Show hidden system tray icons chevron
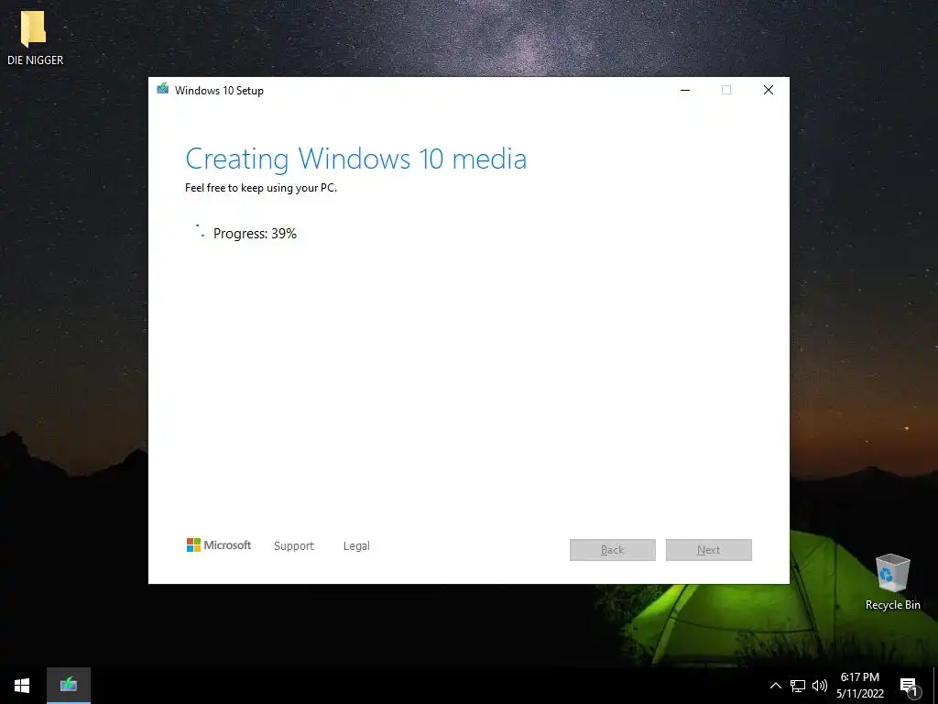 coord(775,686)
